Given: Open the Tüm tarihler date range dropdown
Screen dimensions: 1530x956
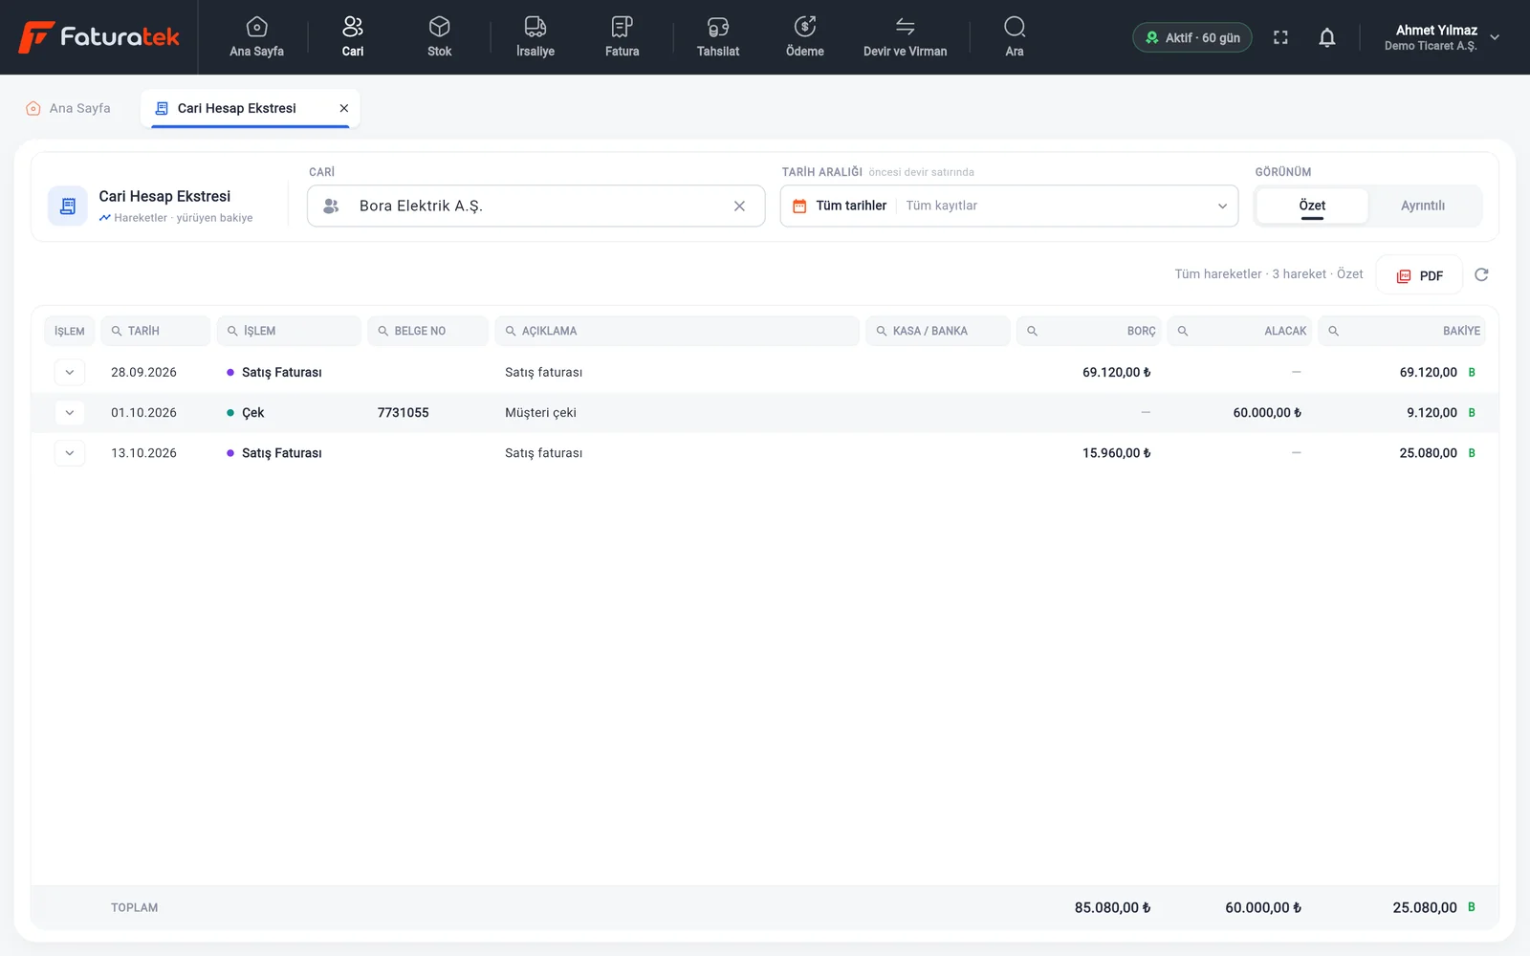Looking at the screenshot, I should [x=1009, y=206].
